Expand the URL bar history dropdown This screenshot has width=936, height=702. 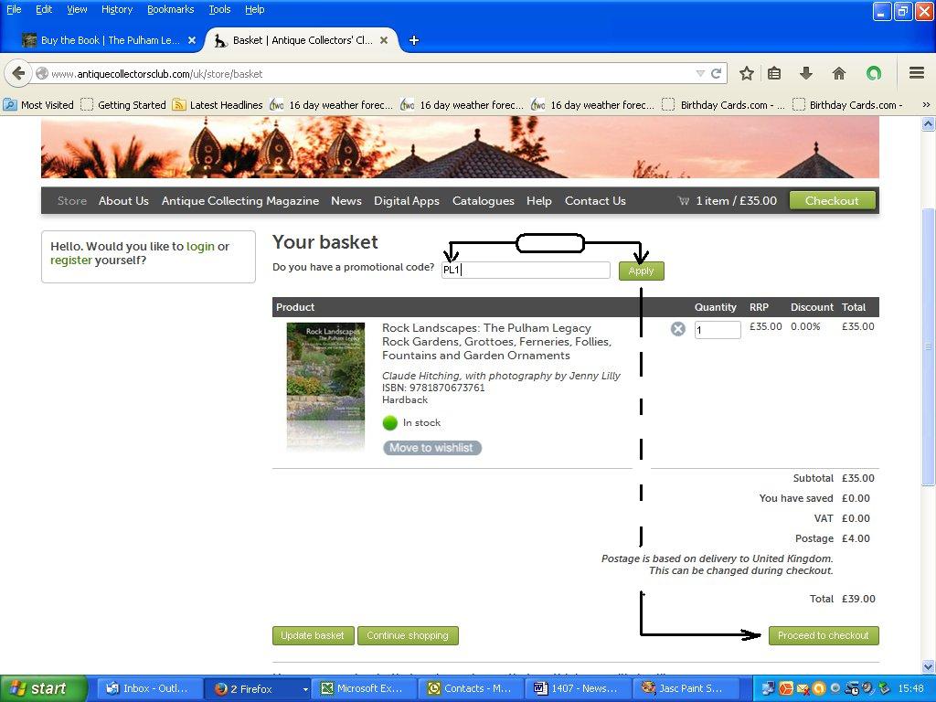[700, 73]
